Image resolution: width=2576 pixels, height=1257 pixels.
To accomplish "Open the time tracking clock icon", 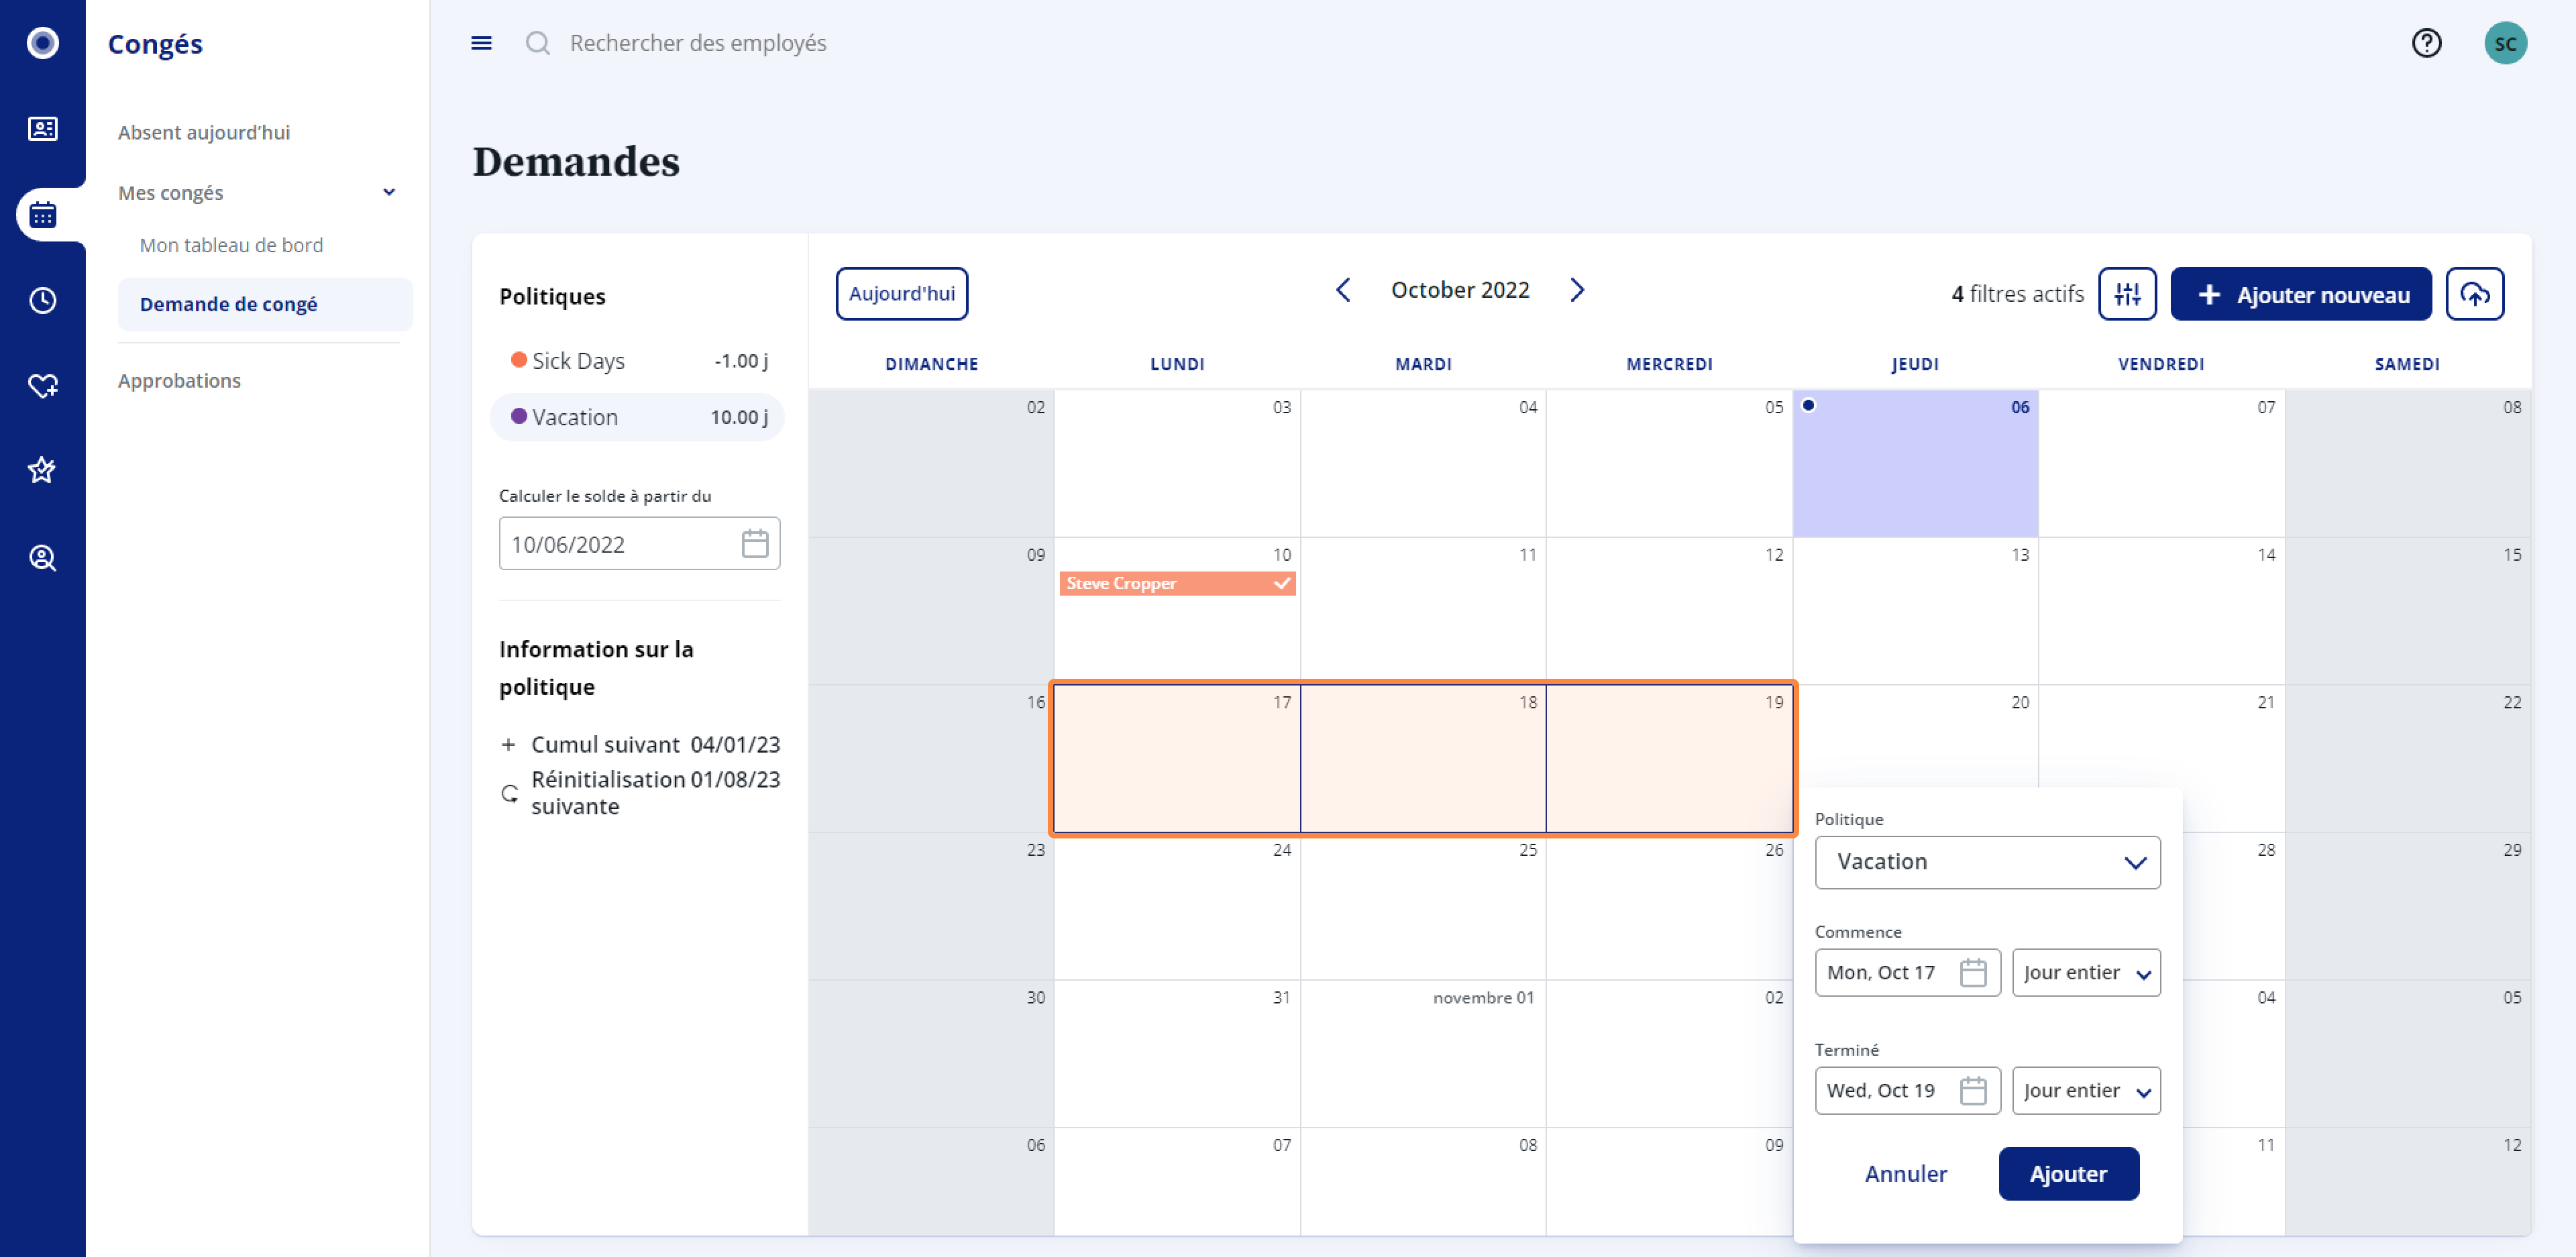I will [42, 300].
